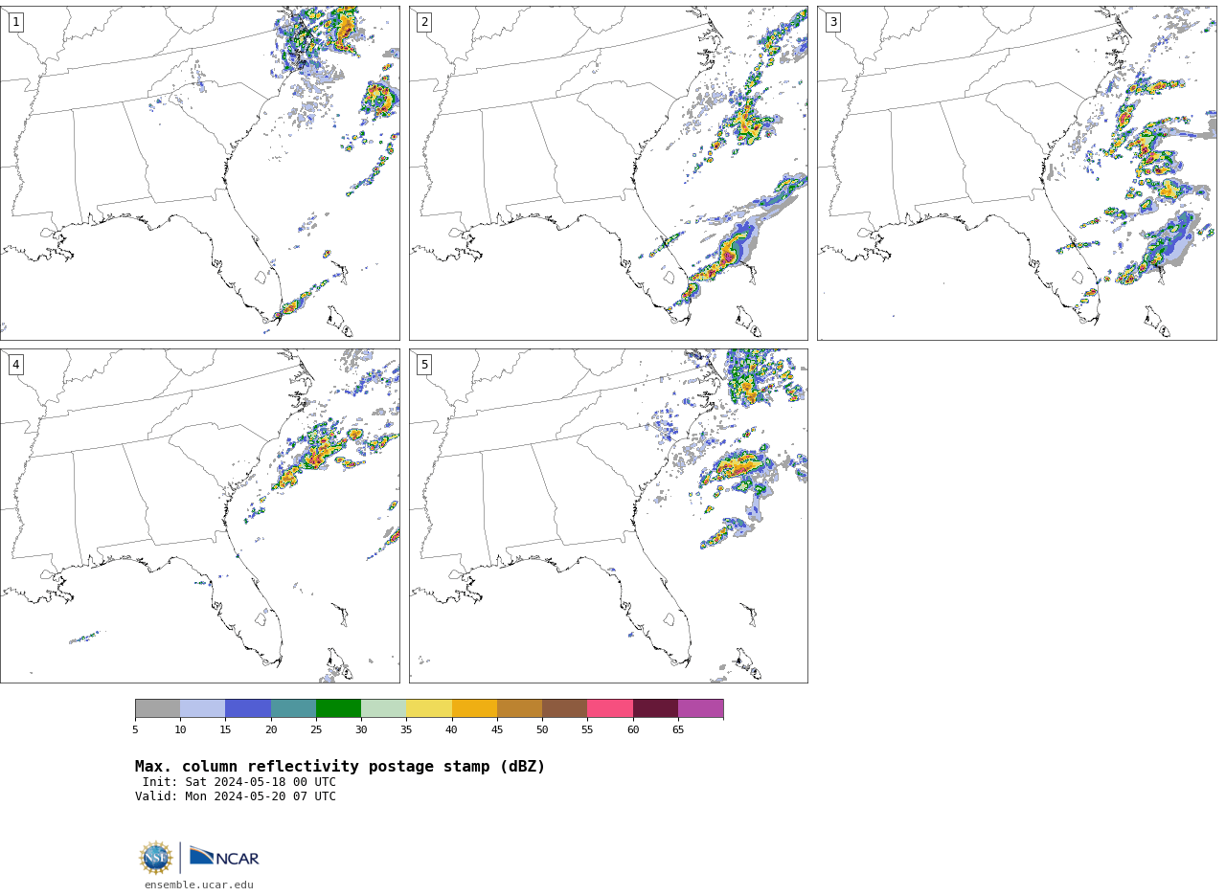Image resolution: width=1226 pixels, height=896 pixels.
Task: Select the pink 55-60 dBZ swatch
Action: pos(610,708)
